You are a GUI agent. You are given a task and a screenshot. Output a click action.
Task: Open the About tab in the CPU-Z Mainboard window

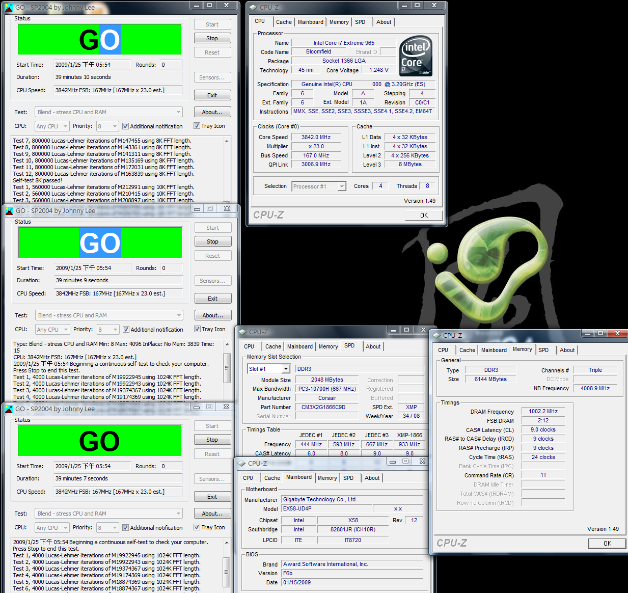coord(372,478)
